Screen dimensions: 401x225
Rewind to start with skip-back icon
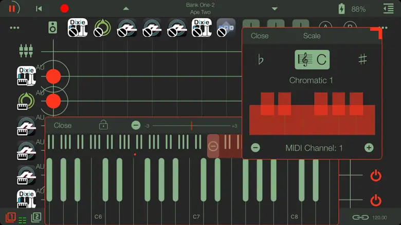[x=39, y=9]
